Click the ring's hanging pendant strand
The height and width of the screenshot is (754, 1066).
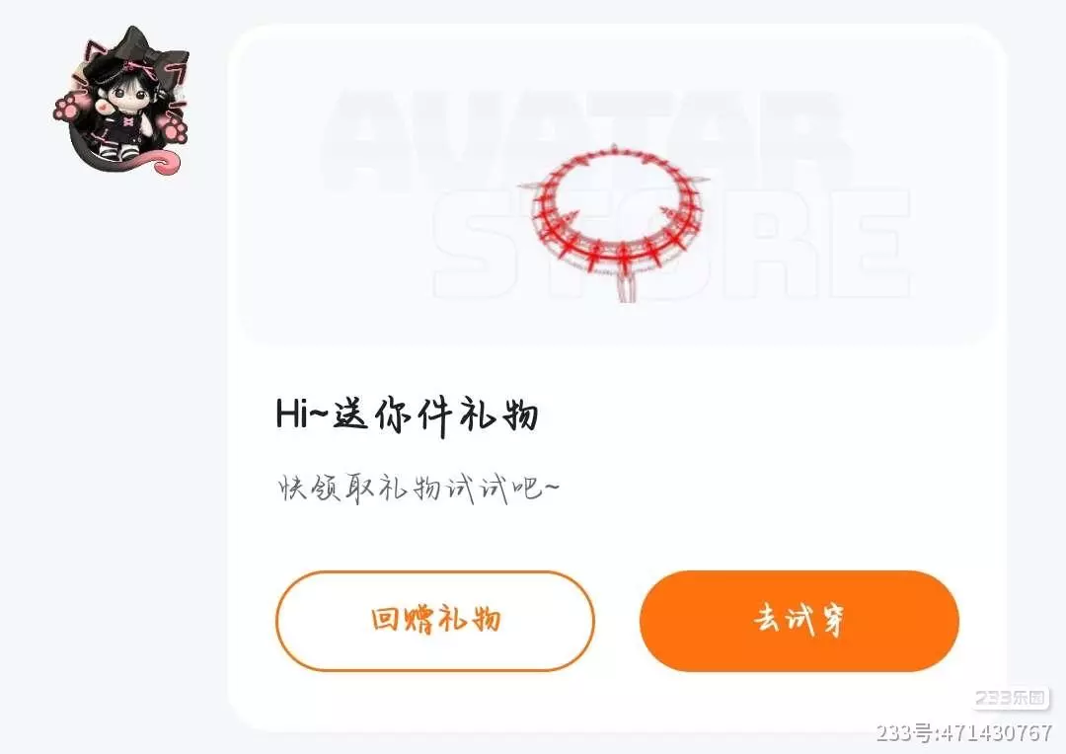[x=626, y=286]
